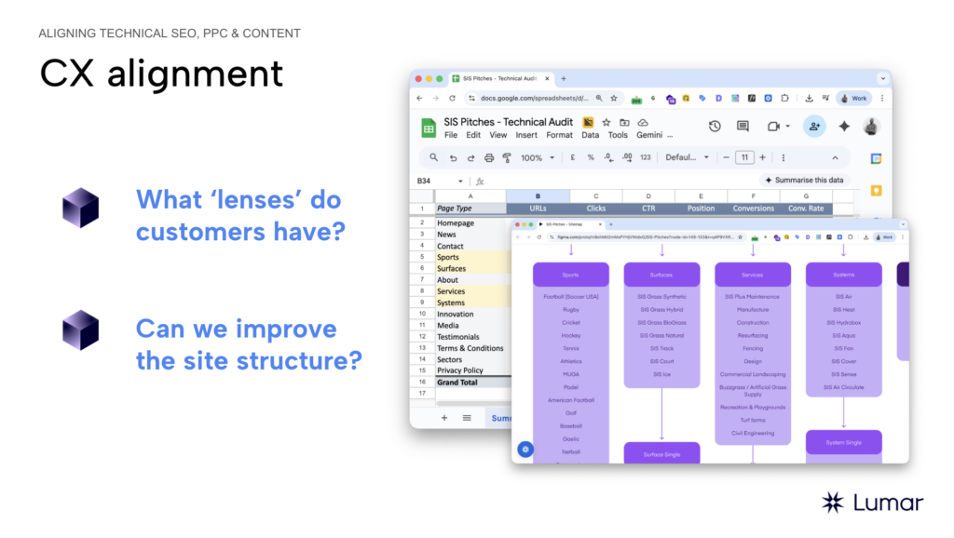Open the Gemini sparkle icon
954x538 pixels.
click(x=844, y=127)
